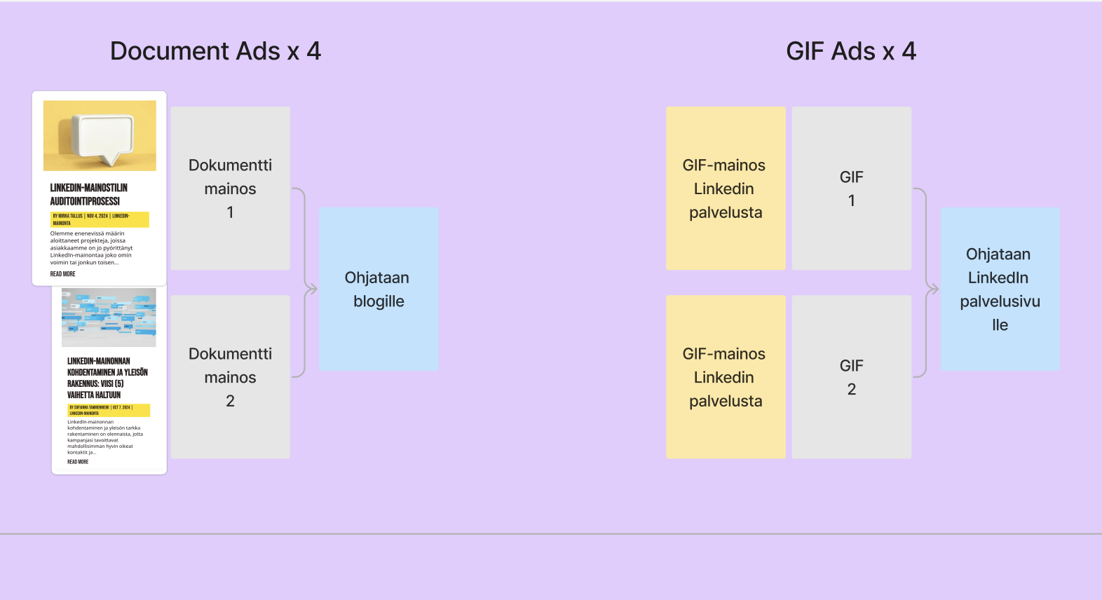Click the gray "GIF 1" sticky note
This screenshot has width=1102, height=600.
851,189
